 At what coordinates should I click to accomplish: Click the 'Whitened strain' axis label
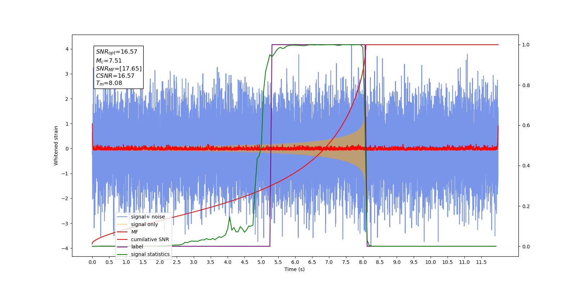[x=56, y=145]
